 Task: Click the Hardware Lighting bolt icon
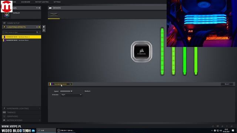click(x=4, y=108)
